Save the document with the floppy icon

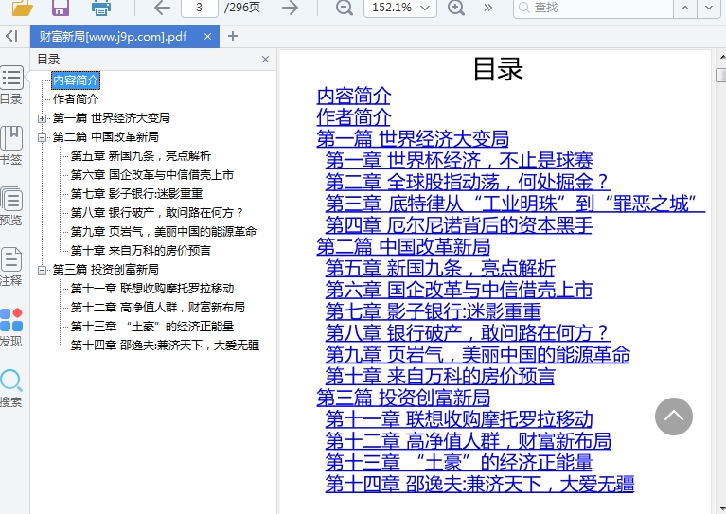tap(61, 7)
